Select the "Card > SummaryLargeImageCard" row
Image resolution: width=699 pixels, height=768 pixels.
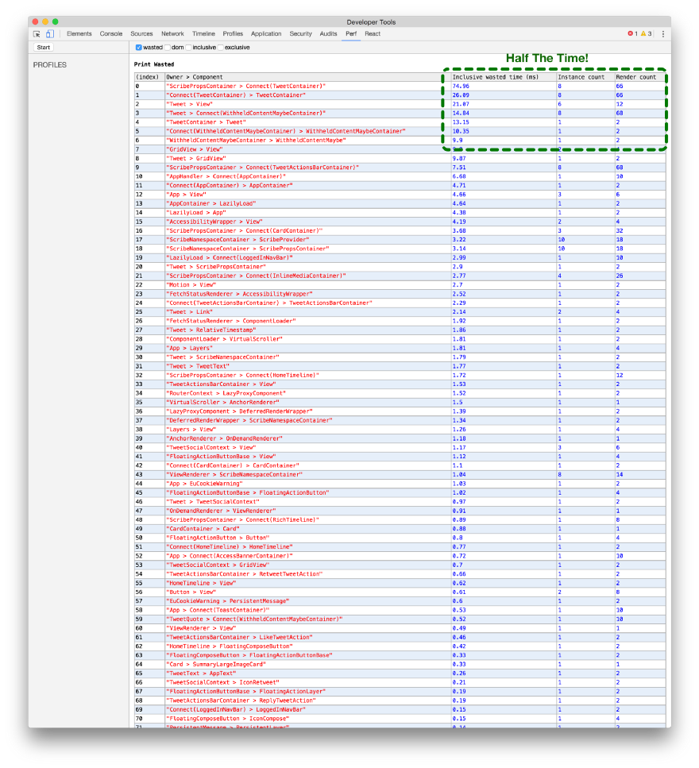pos(400,664)
